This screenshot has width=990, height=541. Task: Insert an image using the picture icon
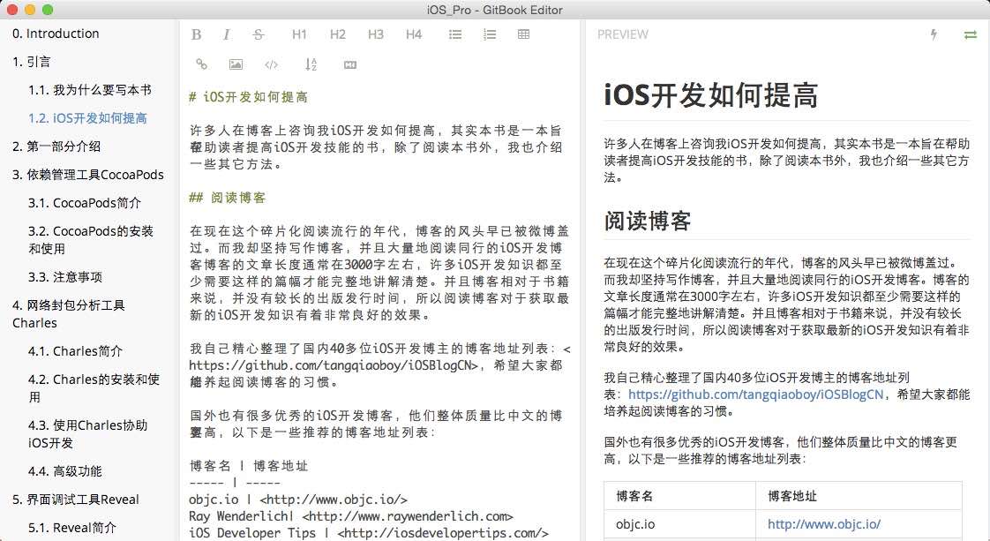(236, 64)
